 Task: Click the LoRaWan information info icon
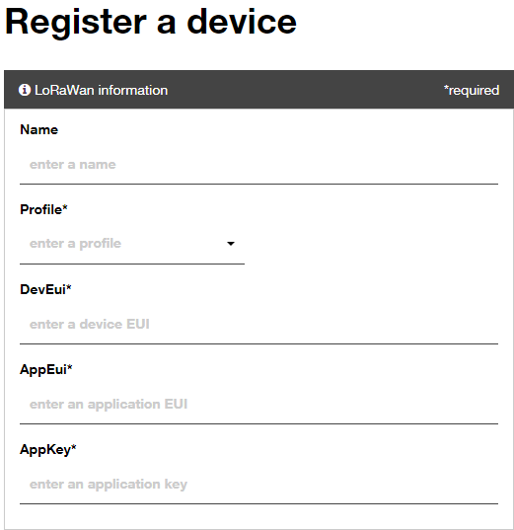coord(25,90)
